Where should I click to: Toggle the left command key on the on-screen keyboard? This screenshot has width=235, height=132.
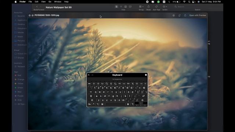[x=102, y=104]
